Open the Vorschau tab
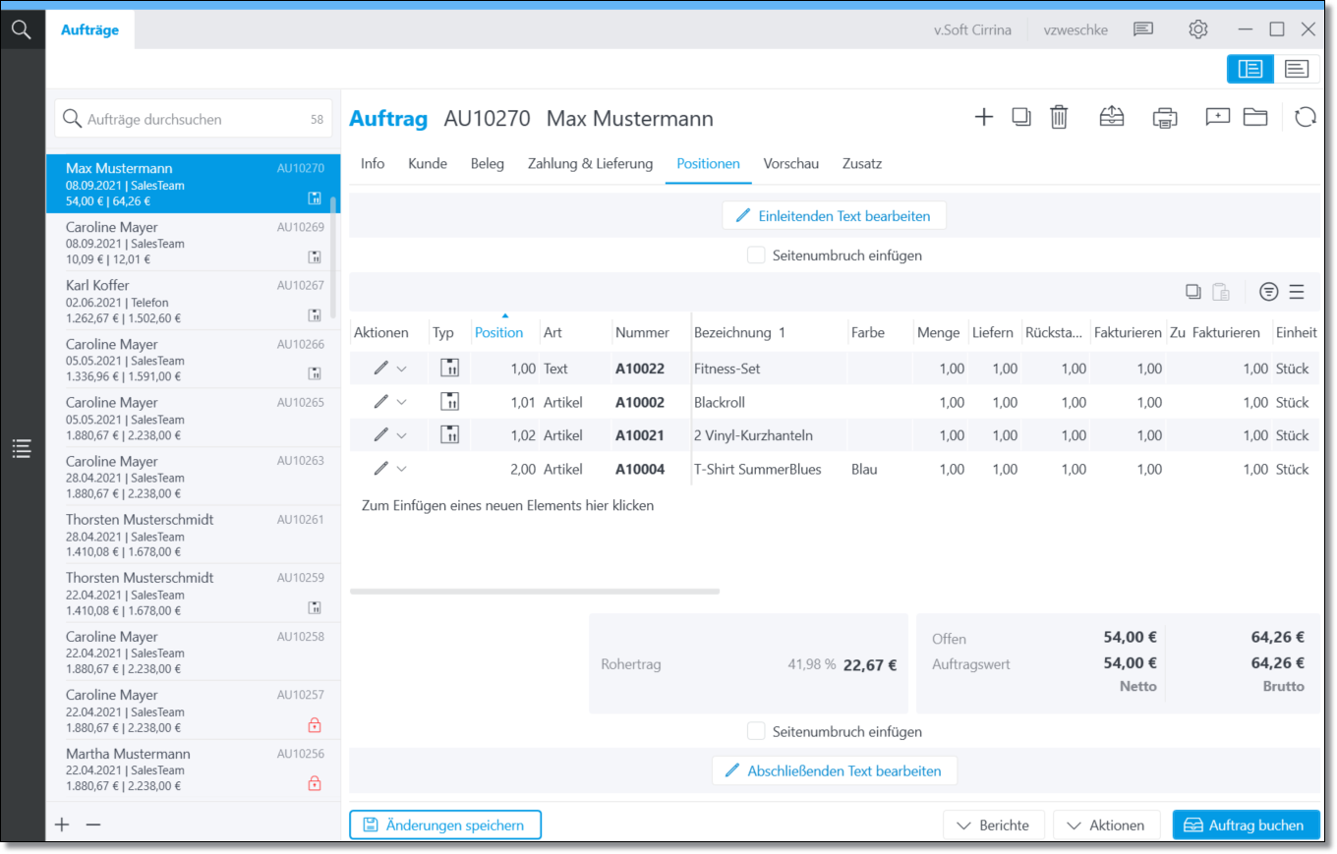The image size is (1337, 854). [790, 164]
